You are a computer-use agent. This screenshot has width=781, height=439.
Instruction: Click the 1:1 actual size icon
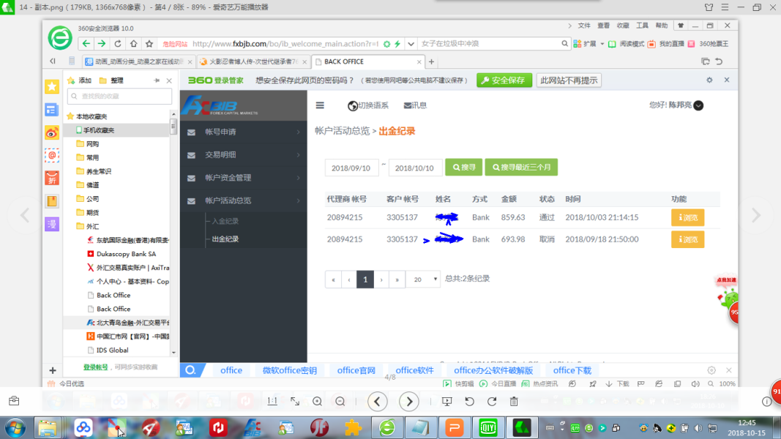272,401
